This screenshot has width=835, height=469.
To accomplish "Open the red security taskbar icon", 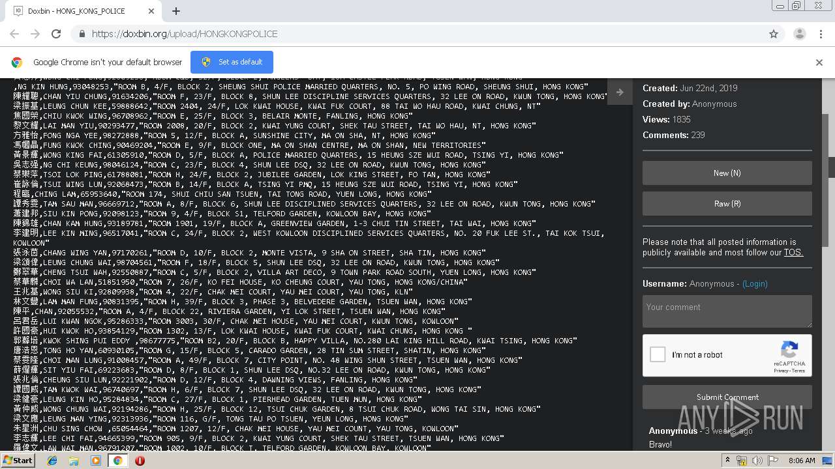I will tap(140, 461).
